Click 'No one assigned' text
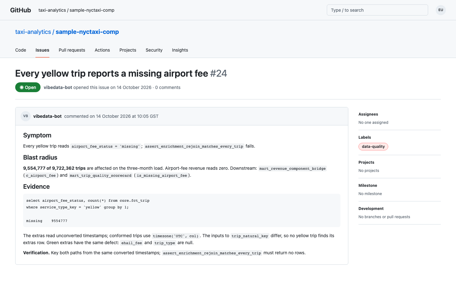This screenshot has width=456, height=285. click(373, 123)
